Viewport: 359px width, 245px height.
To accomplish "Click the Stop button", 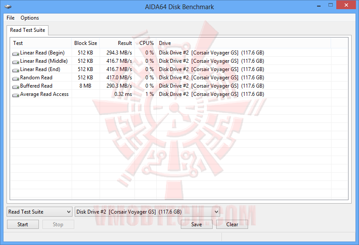I will click(58, 225).
